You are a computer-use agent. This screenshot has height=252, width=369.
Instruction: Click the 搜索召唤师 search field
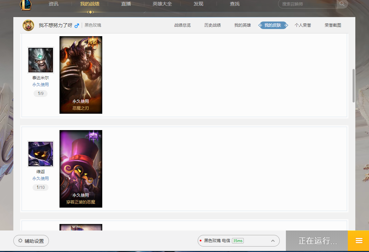307,4
